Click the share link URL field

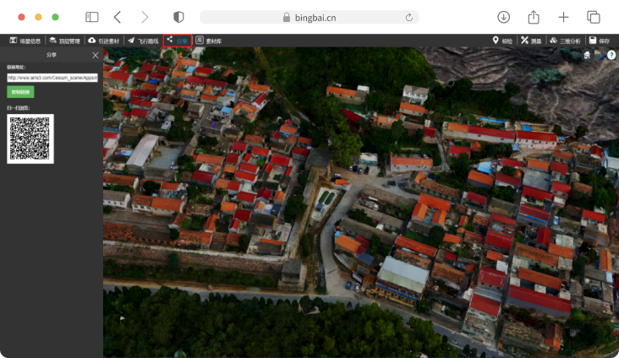pyautogui.click(x=52, y=78)
